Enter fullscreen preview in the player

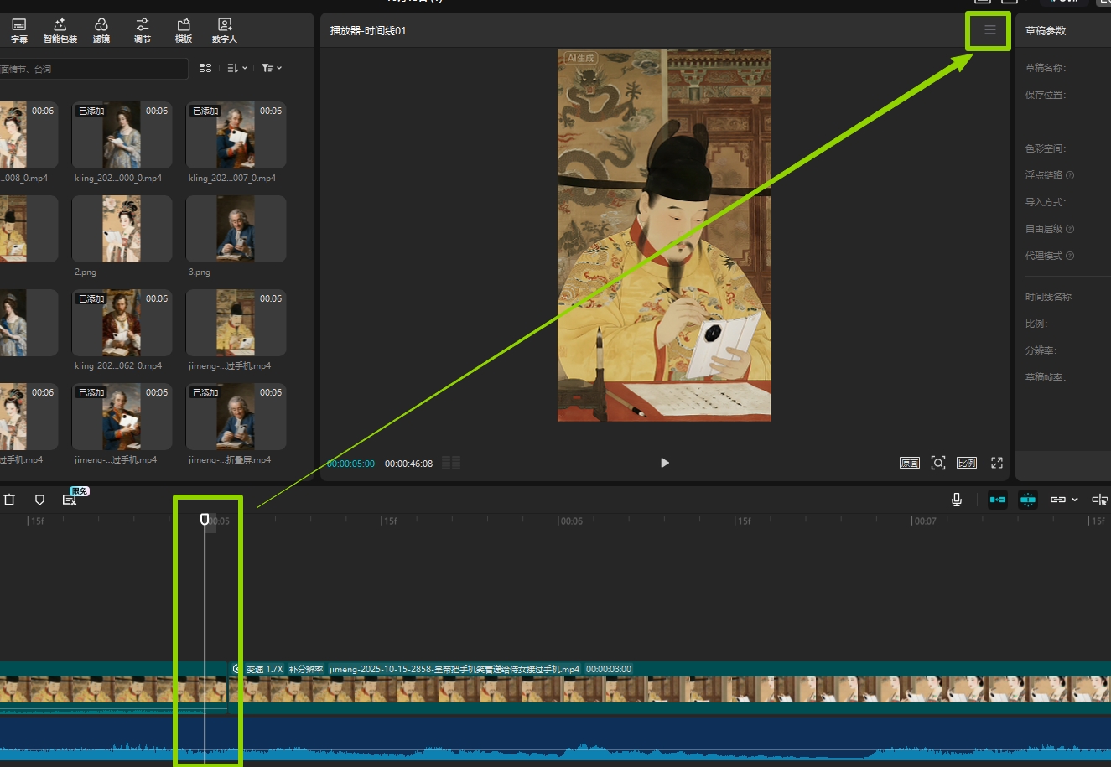click(997, 463)
